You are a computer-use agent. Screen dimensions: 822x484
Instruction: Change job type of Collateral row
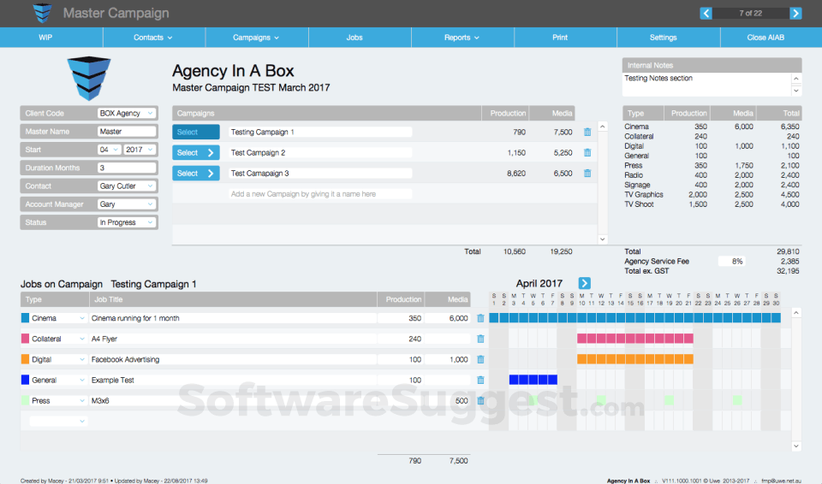(x=58, y=339)
